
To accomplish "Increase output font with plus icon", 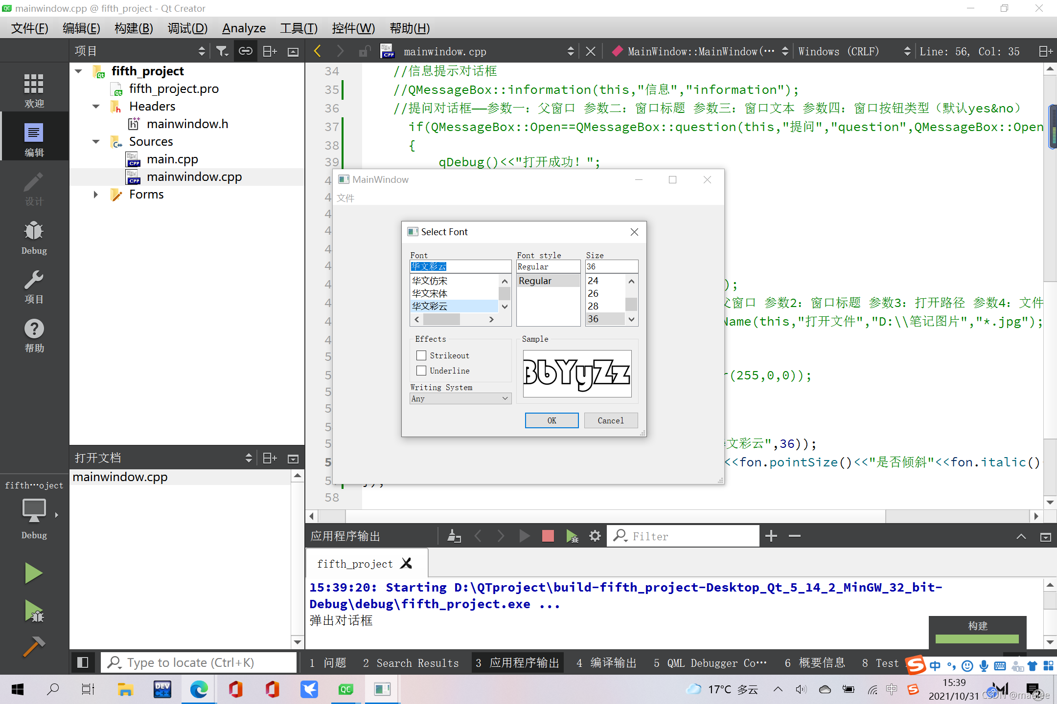I will (771, 536).
